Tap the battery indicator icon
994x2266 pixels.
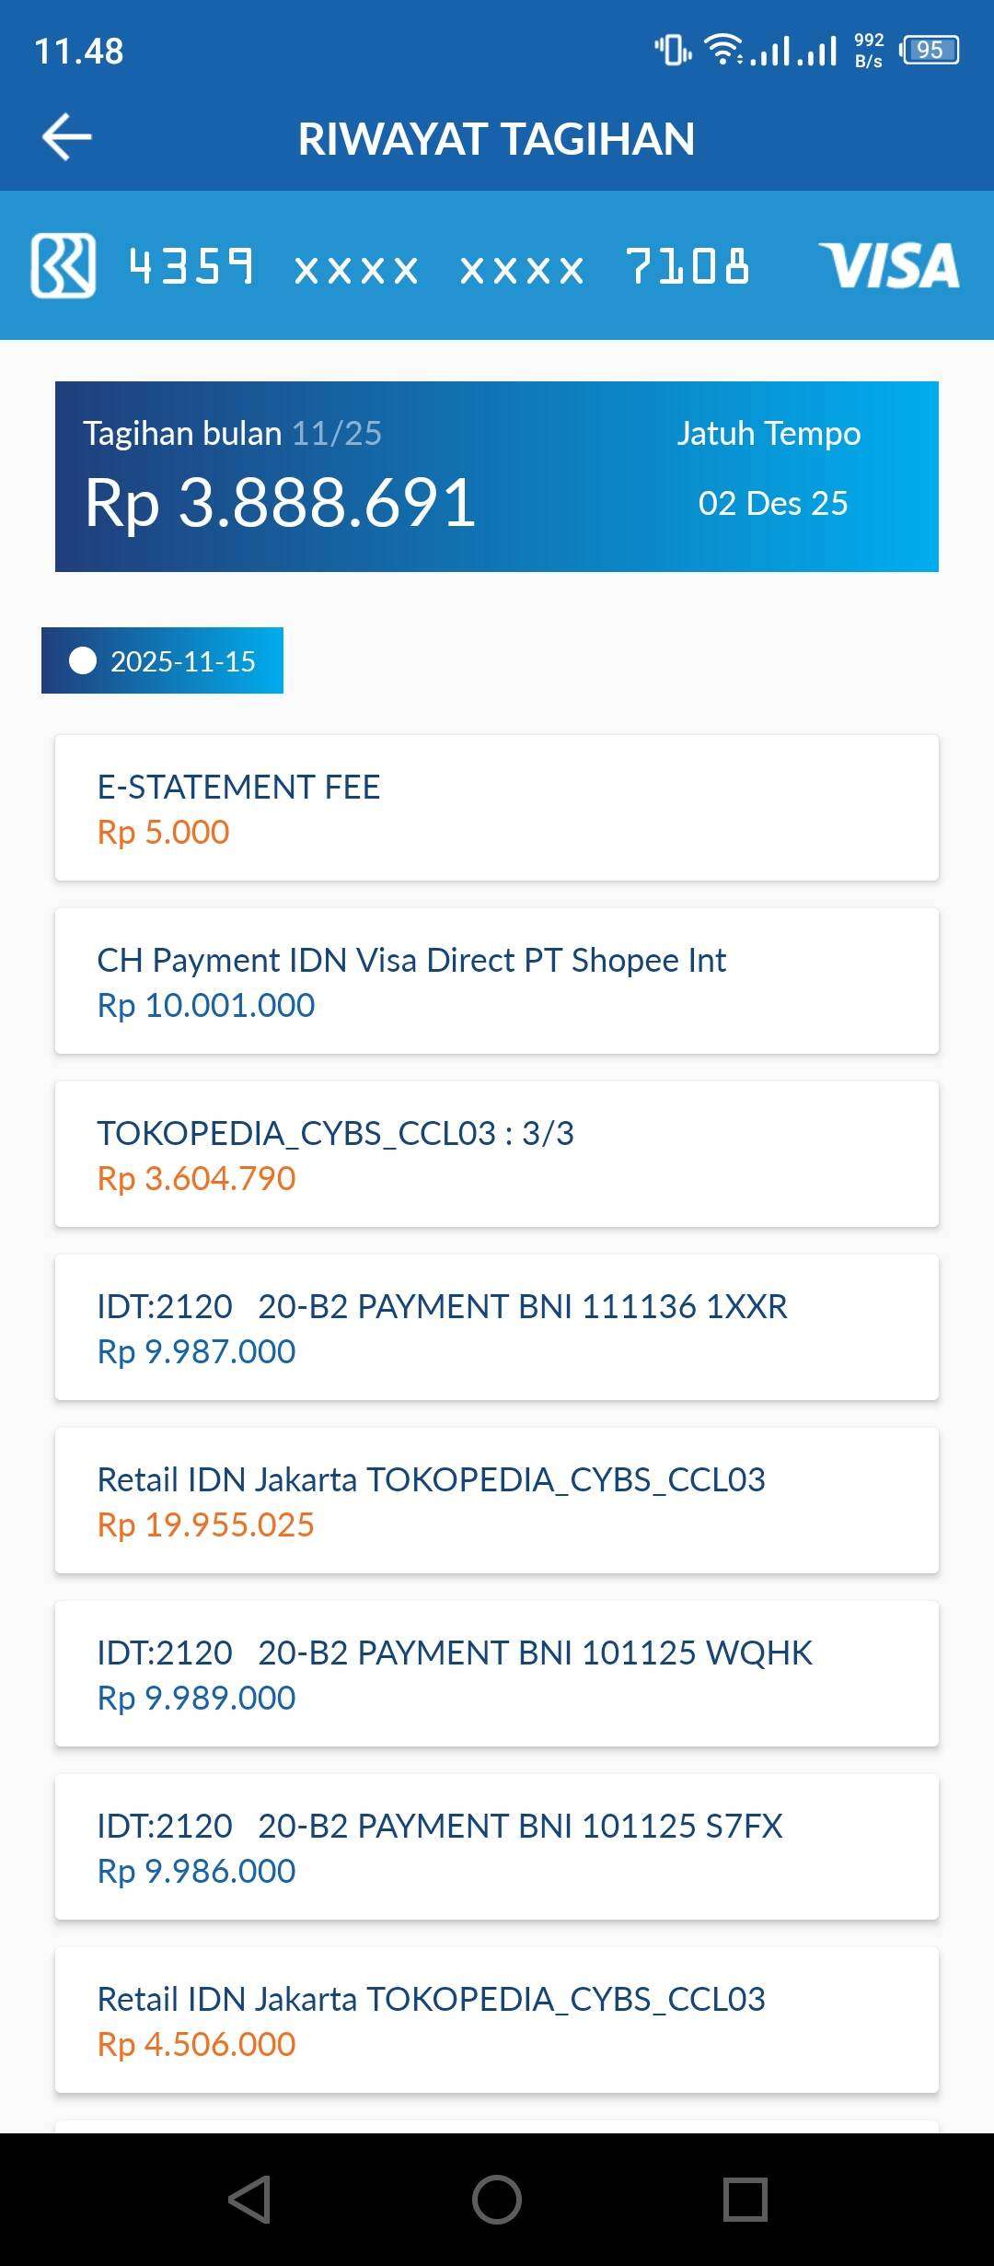930,50
